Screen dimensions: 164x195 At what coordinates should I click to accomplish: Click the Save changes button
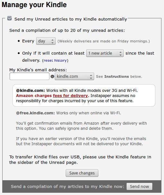[x=82, y=173]
